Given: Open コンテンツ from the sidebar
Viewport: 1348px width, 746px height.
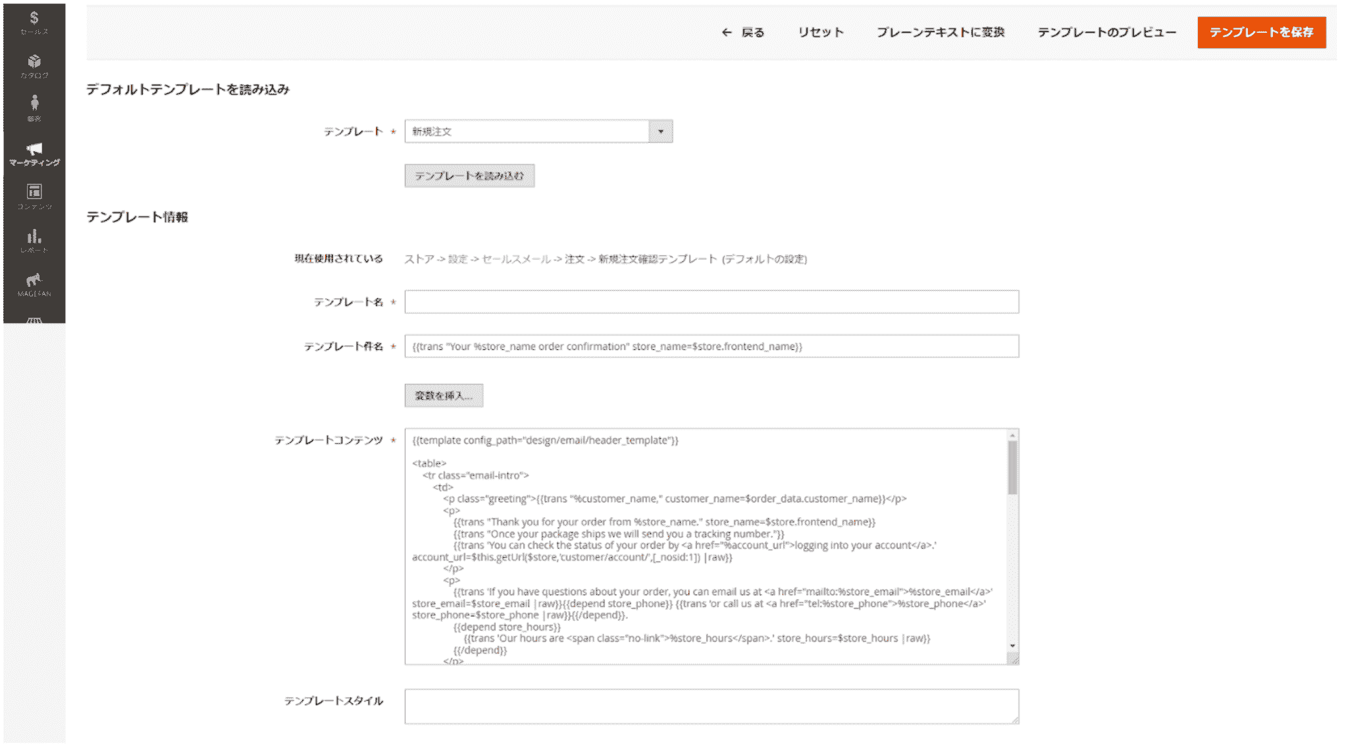Looking at the screenshot, I should click(x=35, y=196).
